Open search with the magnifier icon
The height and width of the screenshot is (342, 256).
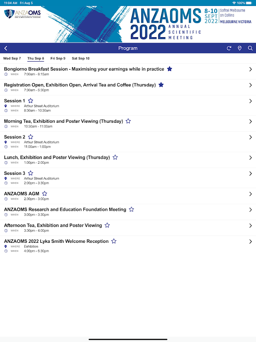click(x=250, y=48)
